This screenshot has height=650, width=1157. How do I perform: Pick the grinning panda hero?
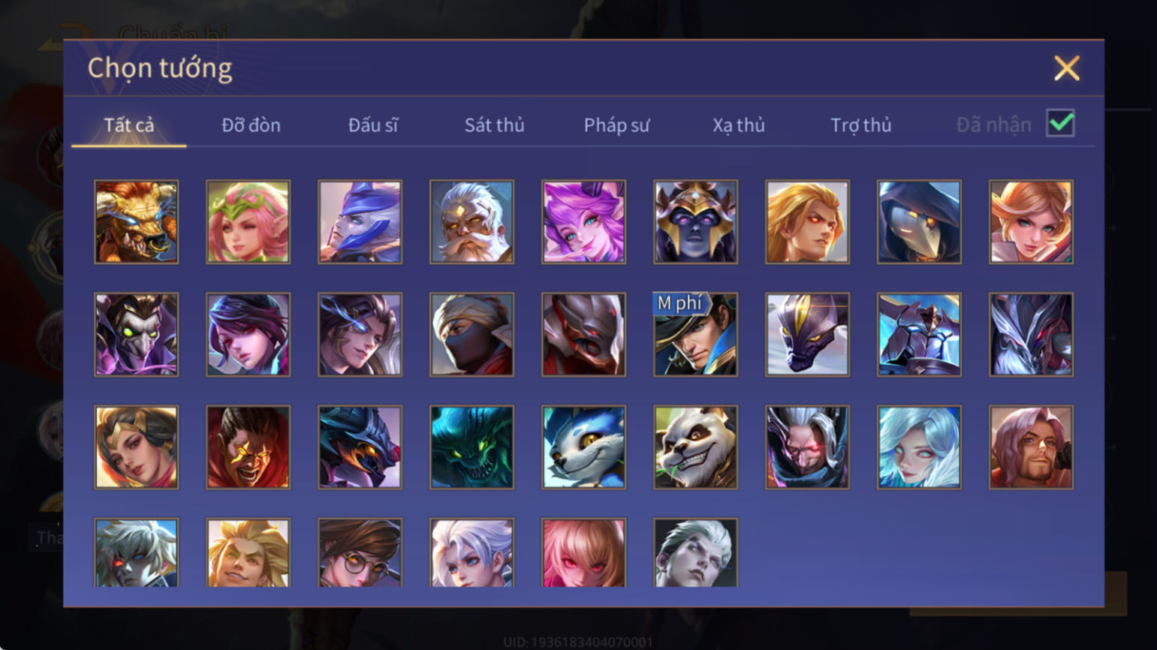pos(695,447)
